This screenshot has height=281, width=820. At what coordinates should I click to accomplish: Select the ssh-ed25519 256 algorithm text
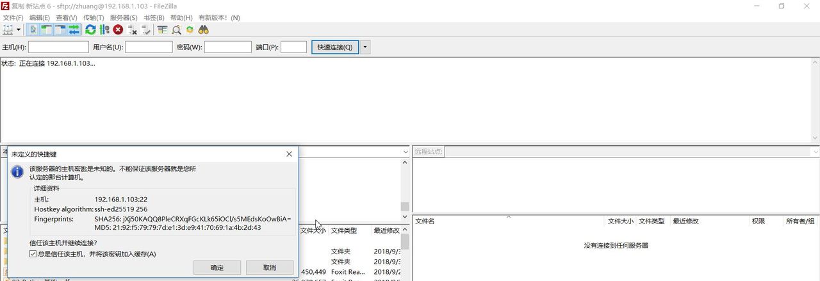121,209
